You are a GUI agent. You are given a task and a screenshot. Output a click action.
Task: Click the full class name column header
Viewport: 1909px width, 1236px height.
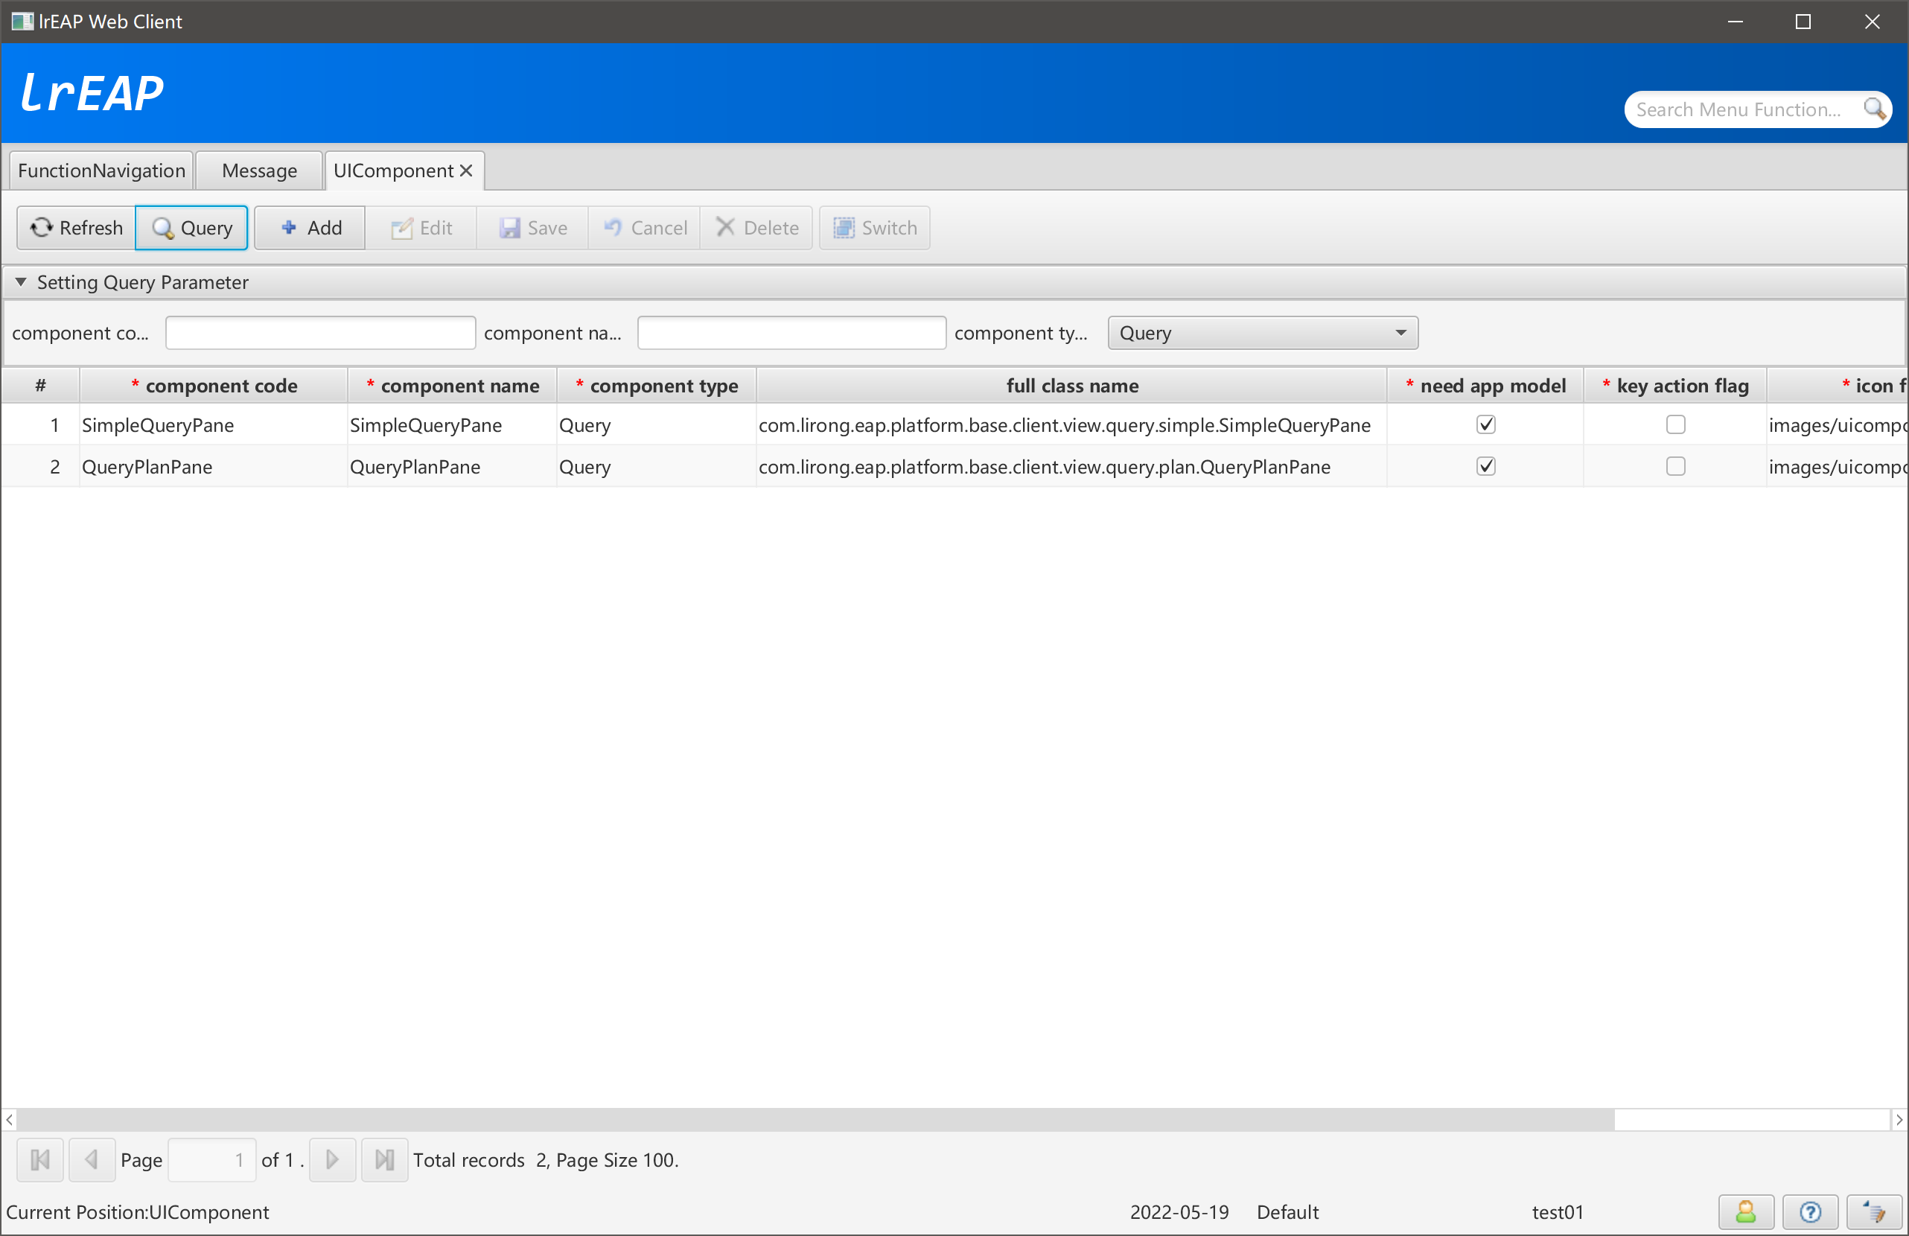click(x=1071, y=386)
